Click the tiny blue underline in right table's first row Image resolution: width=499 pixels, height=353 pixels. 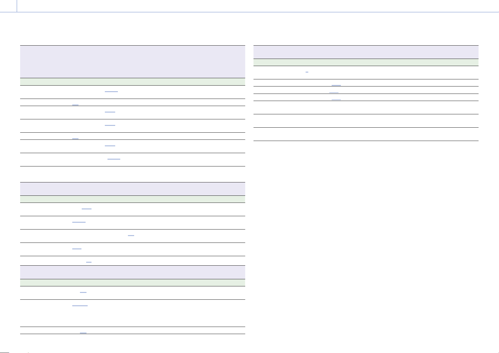[x=307, y=72]
